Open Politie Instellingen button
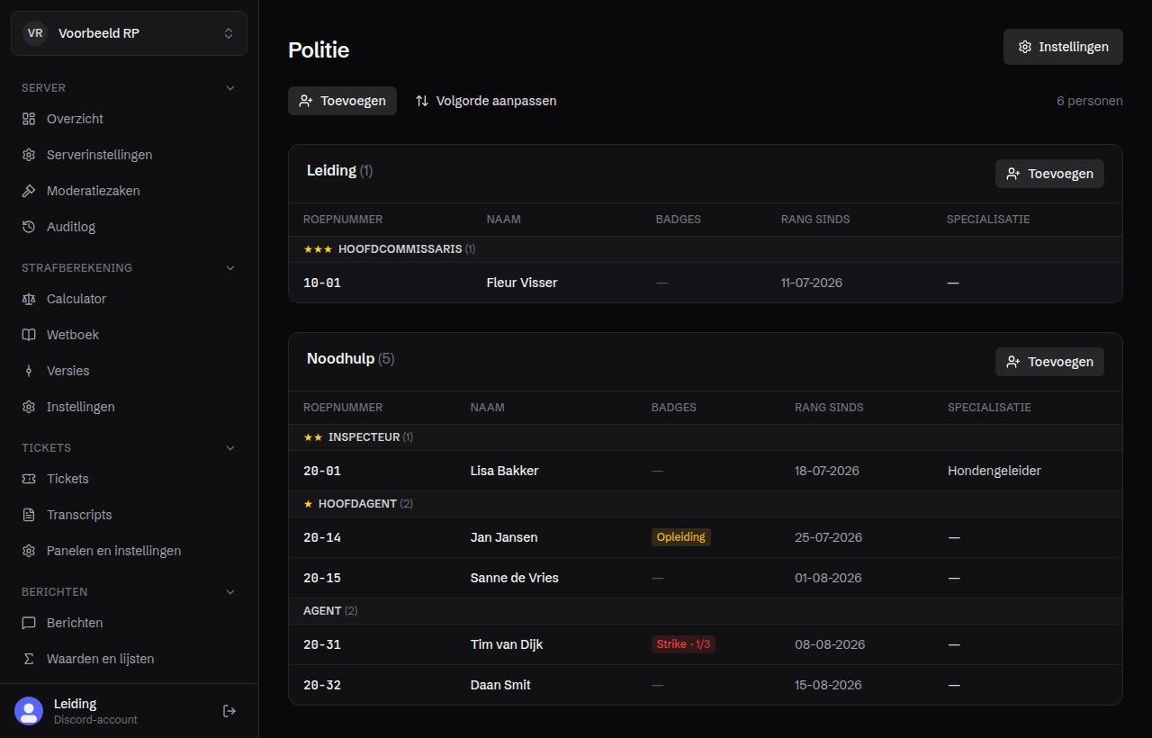1152x738 pixels. coord(1063,47)
